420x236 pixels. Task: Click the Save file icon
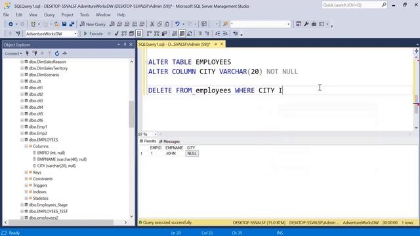pyautogui.click(x=64, y=24)
